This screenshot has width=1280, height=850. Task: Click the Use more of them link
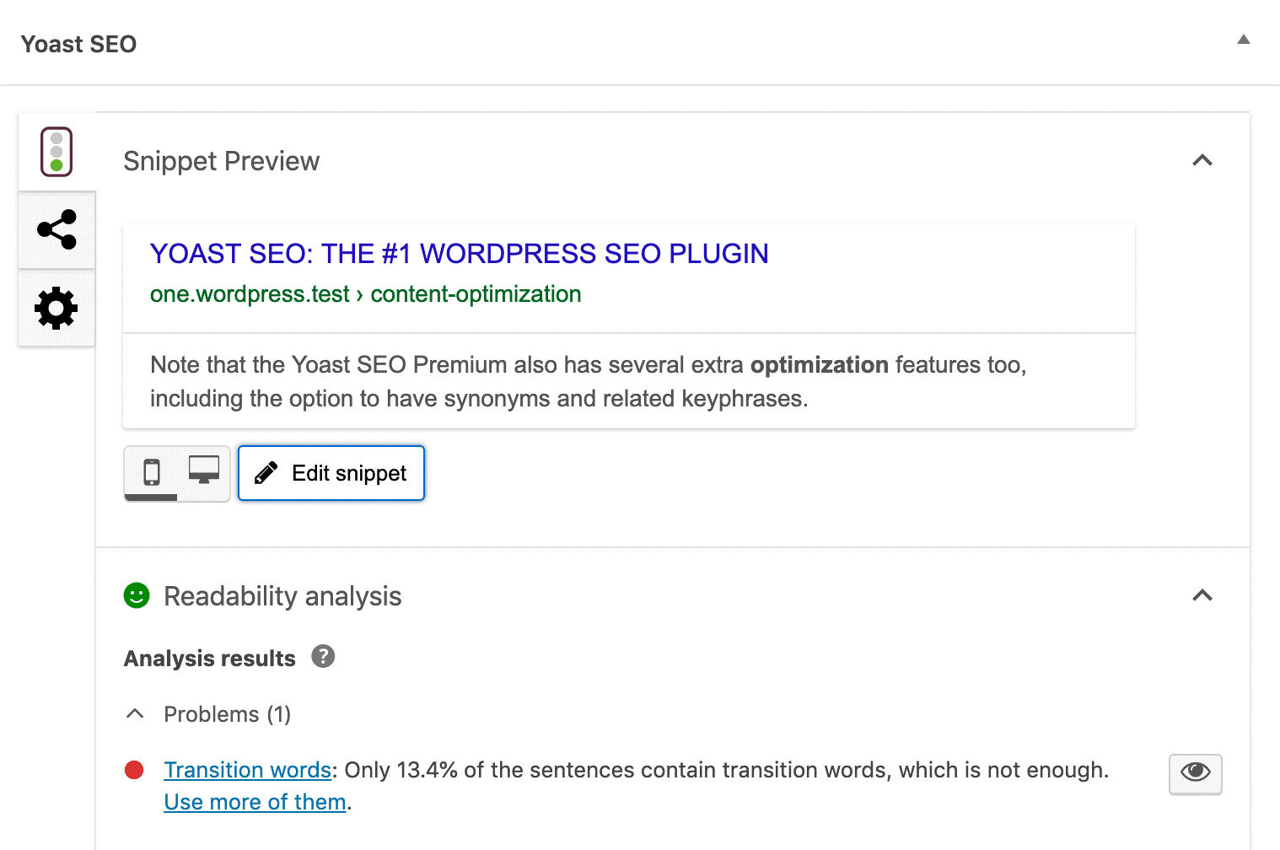(x=254, y=801)
